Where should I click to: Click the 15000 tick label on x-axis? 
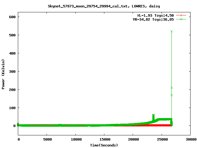click(x=104, y=140)
